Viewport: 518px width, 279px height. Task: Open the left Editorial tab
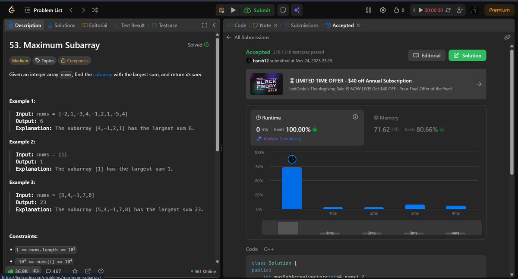tap(95, 25)
